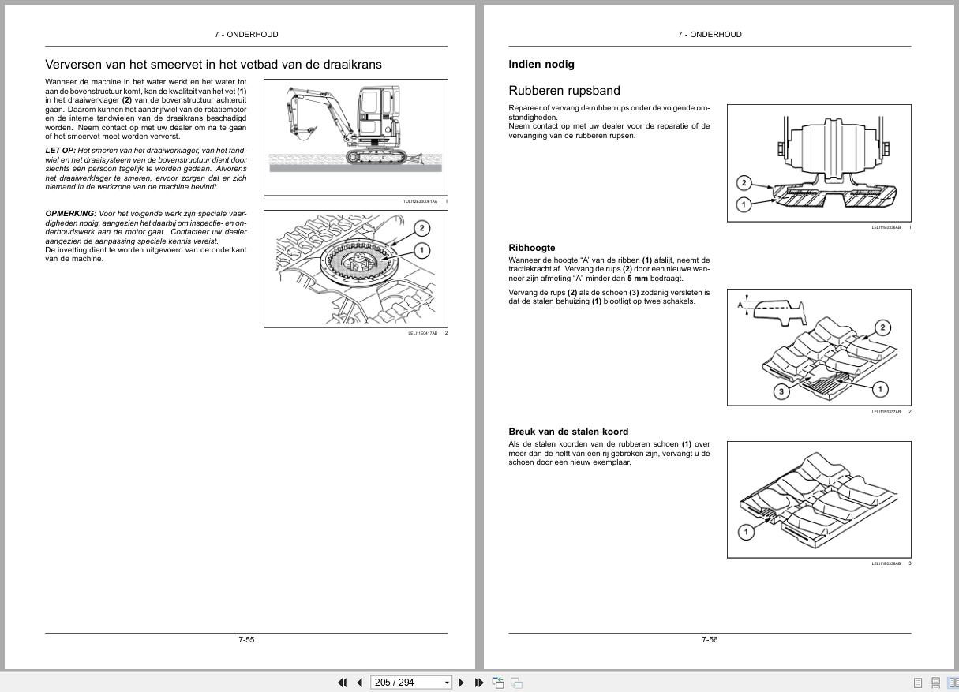Click the previous view navigation icon
Viewport: 959px width, 692px height.
coord(498,683)
